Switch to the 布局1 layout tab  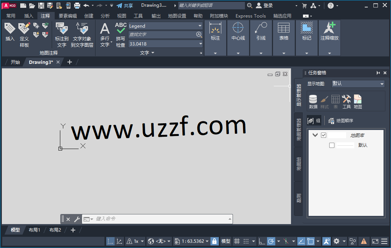click(x=34, y=230)
